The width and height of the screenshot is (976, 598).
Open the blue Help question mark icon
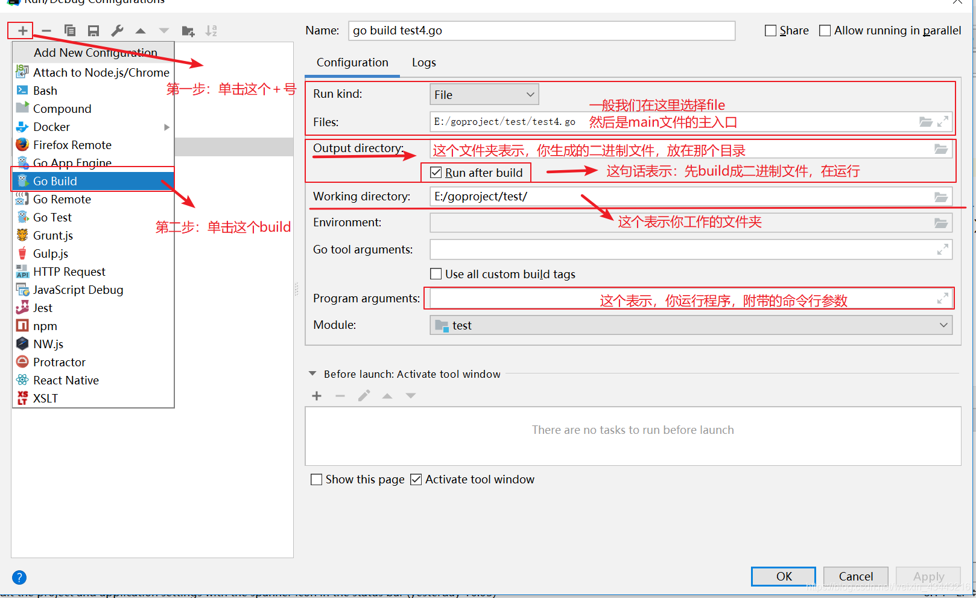[x=19, y=577]
